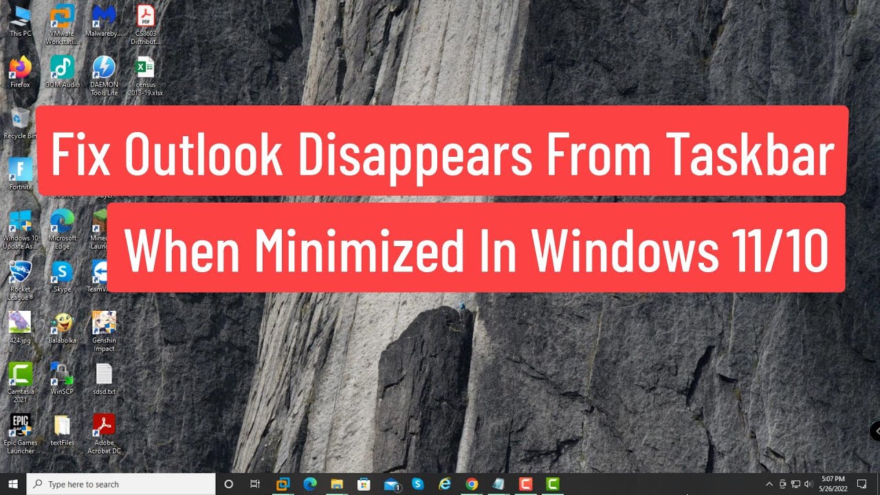This screenshot has width=880, height=495.
Task: Show hidden system tray icons
Action: pos(769,484)
